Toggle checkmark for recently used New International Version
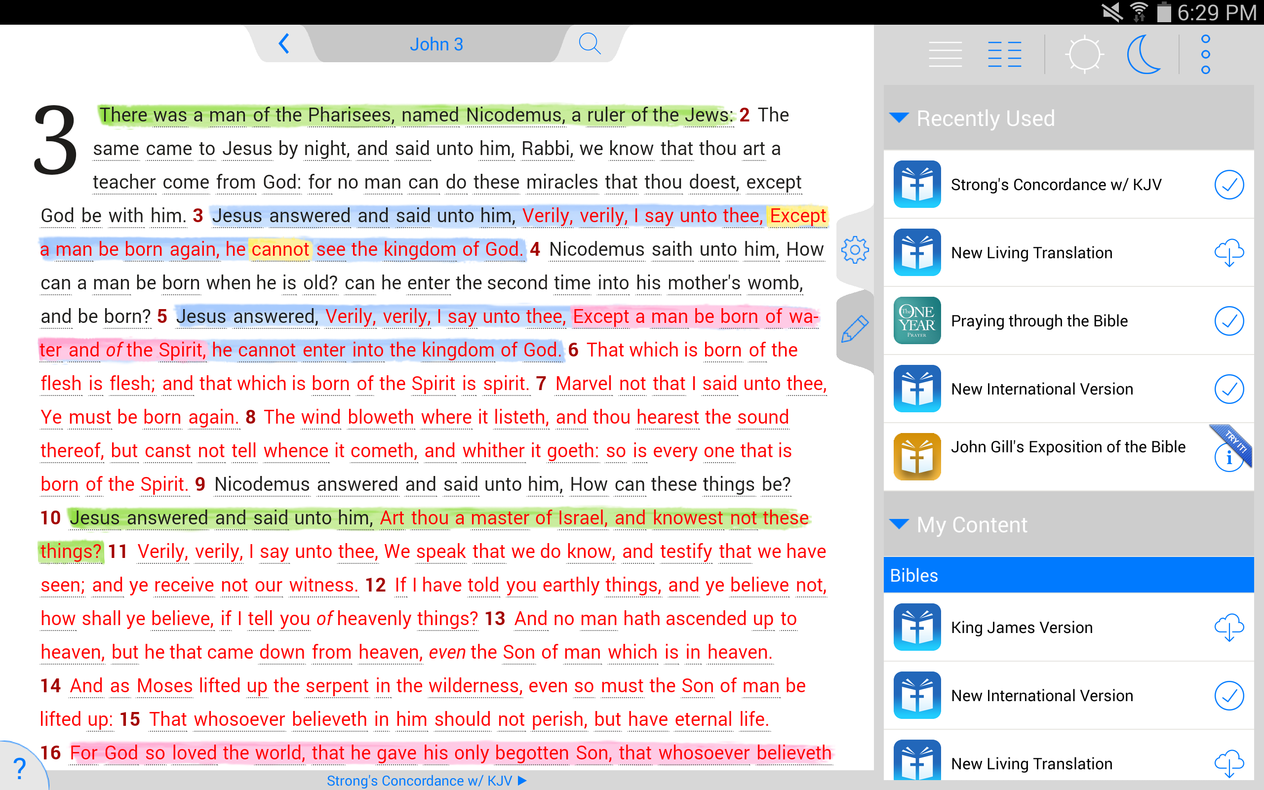The image size is (1264, 790). 1228,389
